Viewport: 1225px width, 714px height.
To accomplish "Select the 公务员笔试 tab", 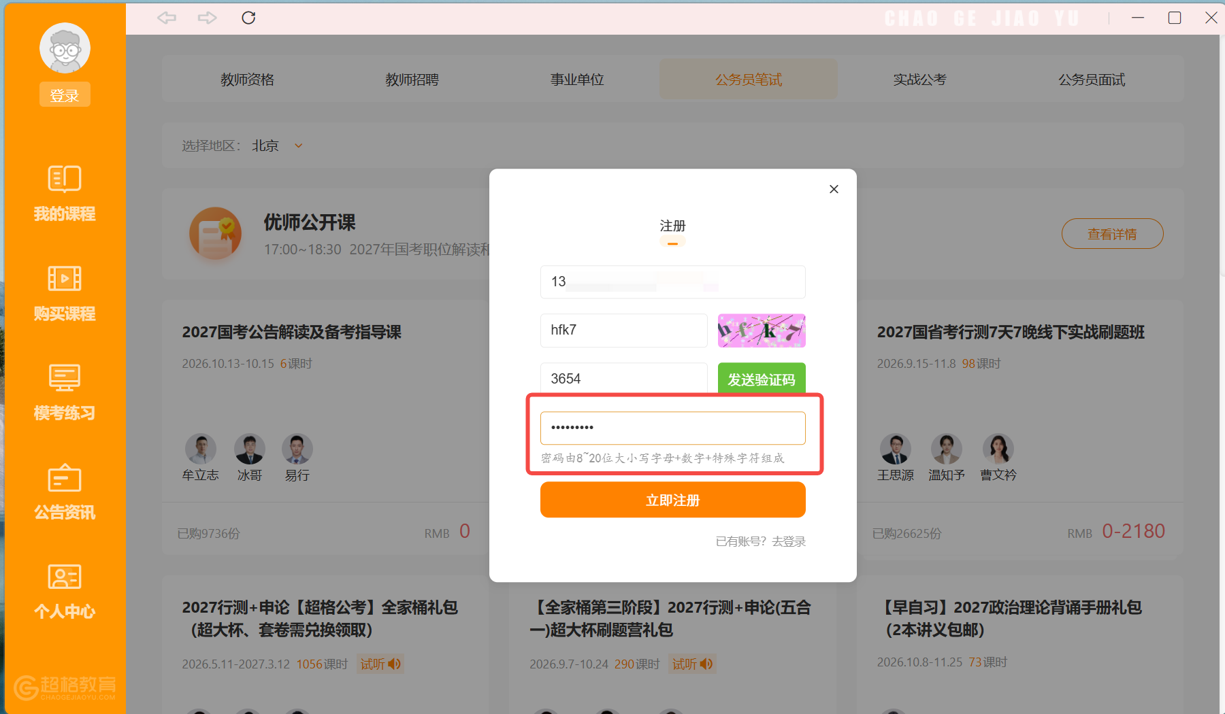I will [749, 80].
